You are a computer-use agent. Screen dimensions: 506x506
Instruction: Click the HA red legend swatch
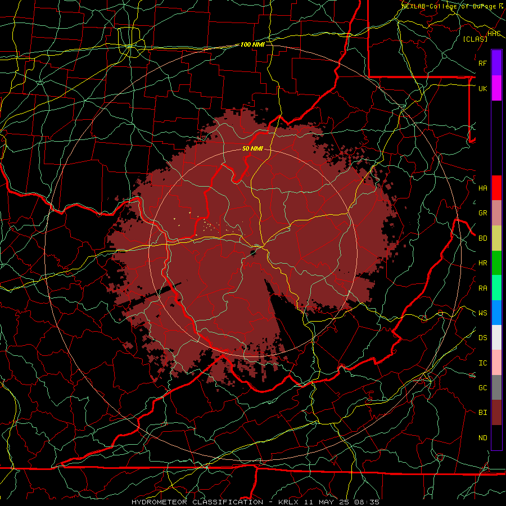pos(496,188)
